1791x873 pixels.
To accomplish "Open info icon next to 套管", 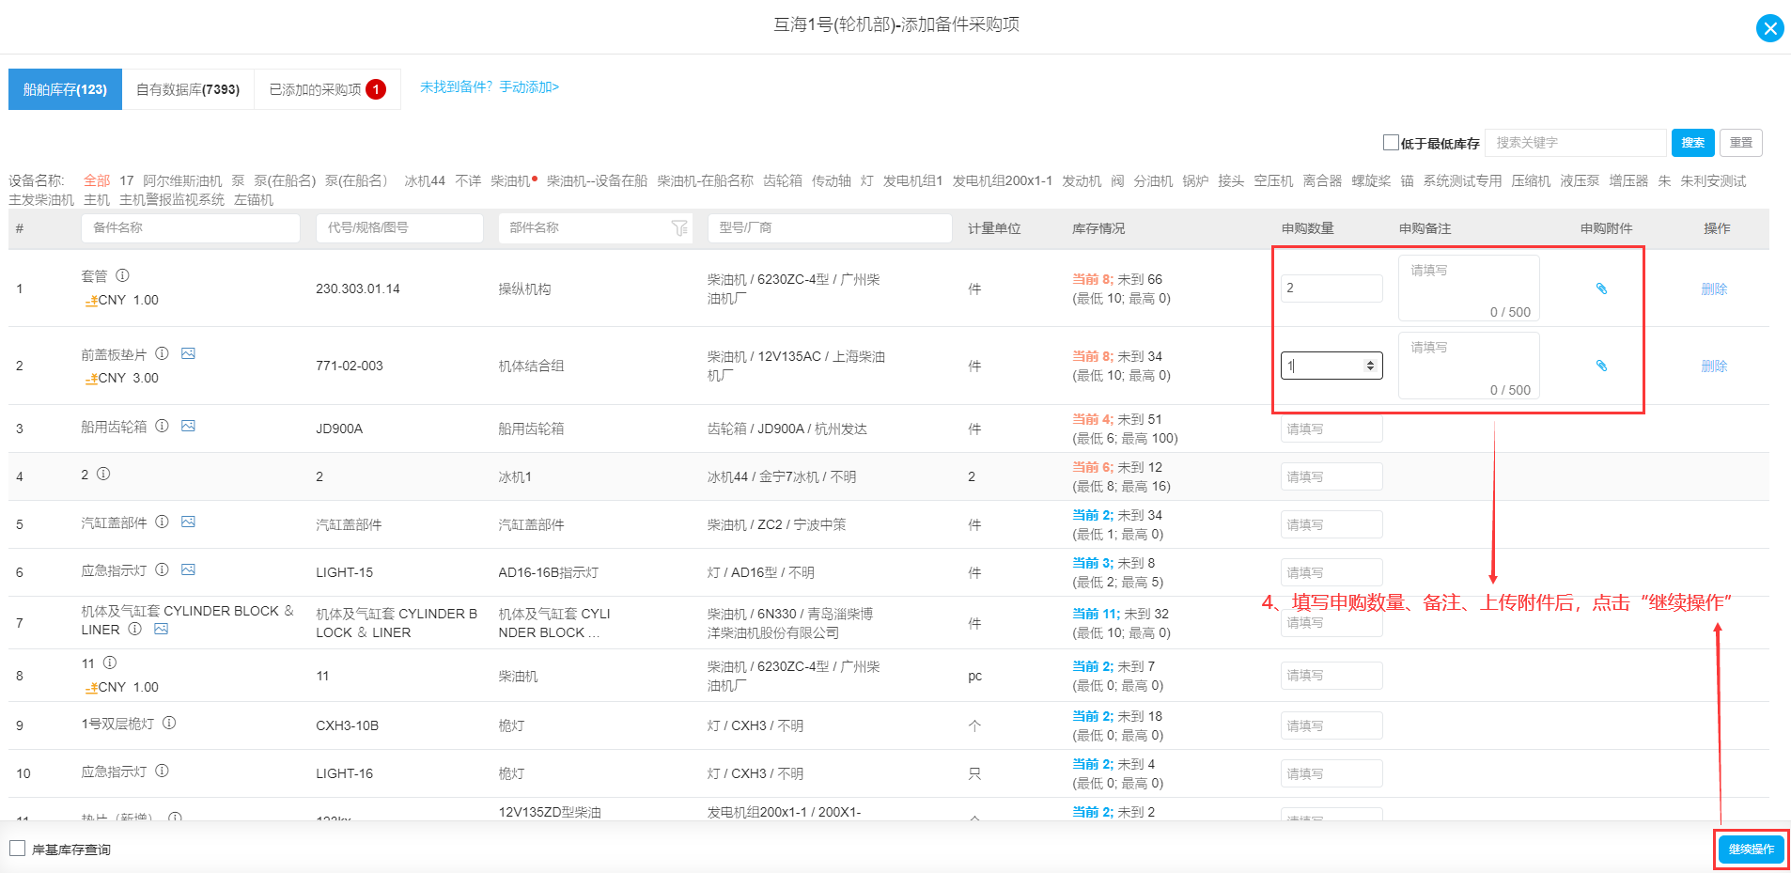I will coord(122,275).
